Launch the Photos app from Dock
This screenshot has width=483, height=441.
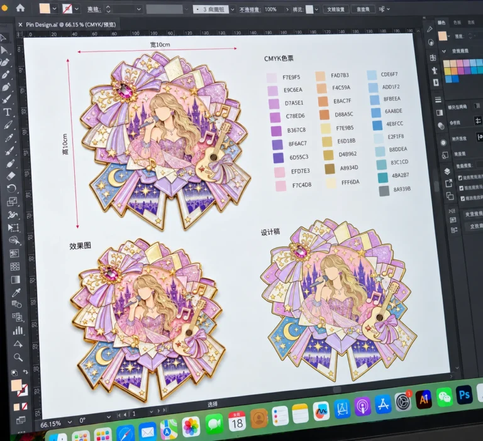(x=191, y=426)
